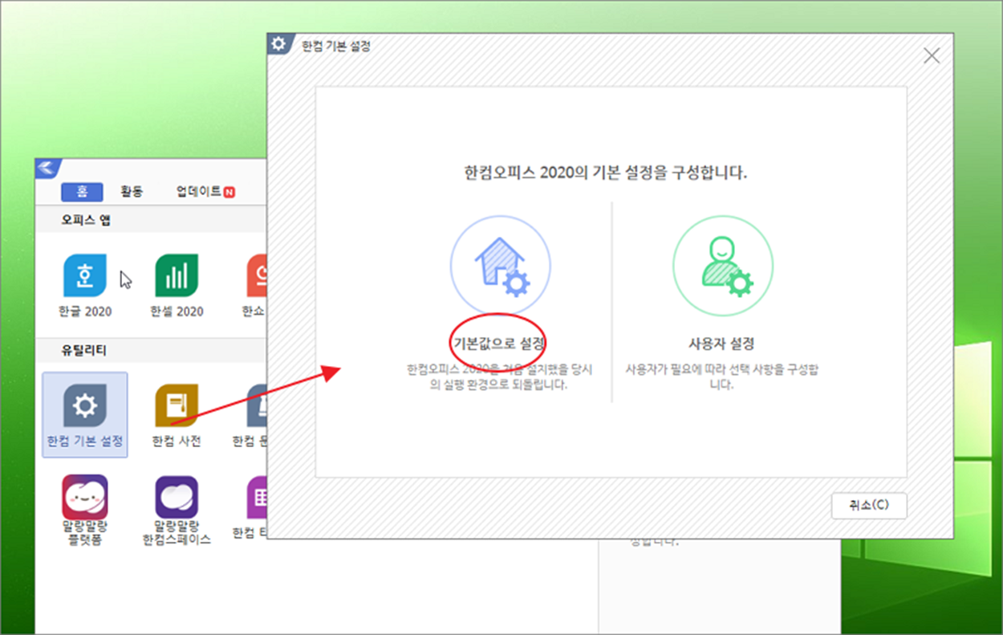Image resolution: width=1003 pixels, height=635 pixels.
Task: Open the 한글 2020 app icon
Action: click(84, 276)
